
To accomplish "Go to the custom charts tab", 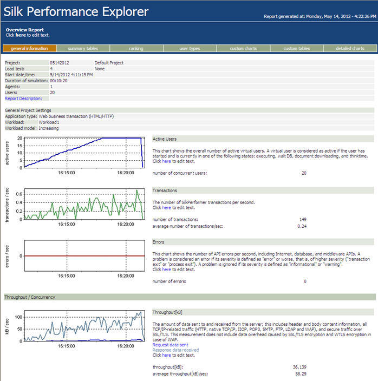I will point(243,49).
